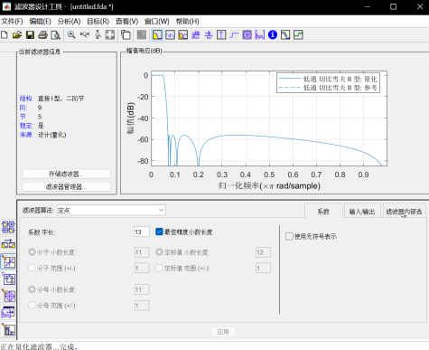Viewport: 429px width, 350px height.
Task: Click the magnitude response toolbar icon
Action: pyautogui.click(x=157, y=35)
